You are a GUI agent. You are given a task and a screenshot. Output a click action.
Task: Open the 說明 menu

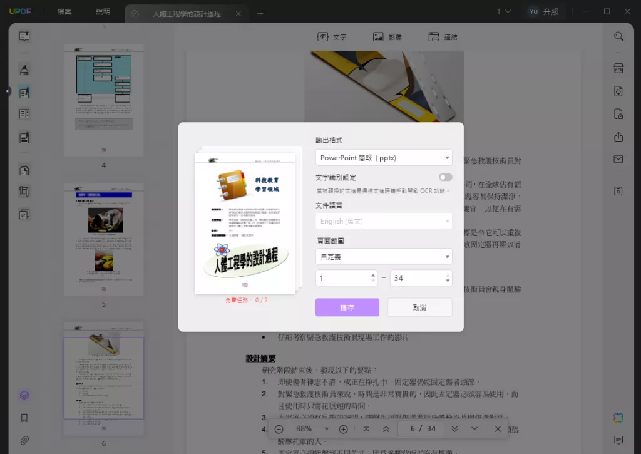(x=103, y=11)
